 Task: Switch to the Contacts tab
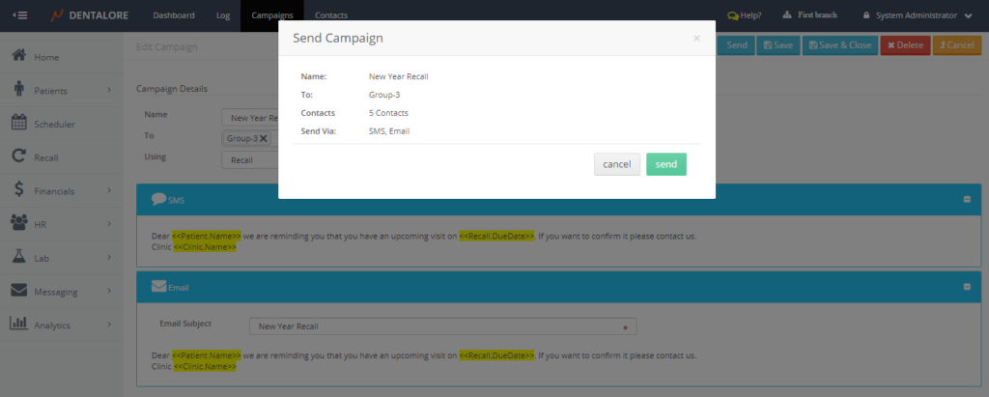pyautogui.click(x=330, y=15)
